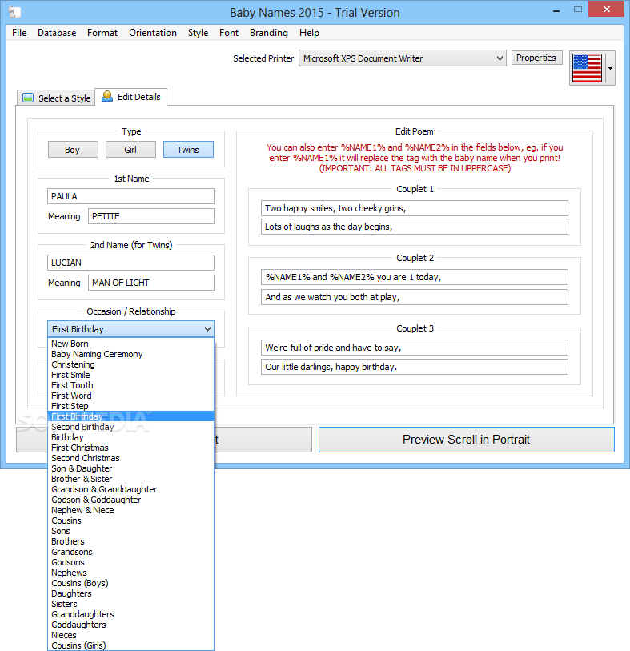
Task: Select Nephews option
Action: (x=130, y=573)
